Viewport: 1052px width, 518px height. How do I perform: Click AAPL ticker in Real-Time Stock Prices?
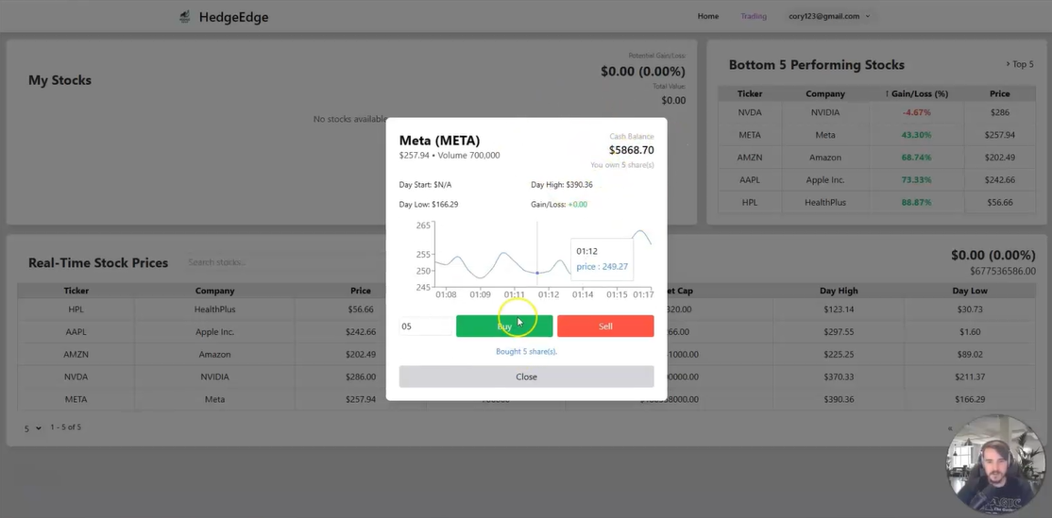tap(76, 332)
